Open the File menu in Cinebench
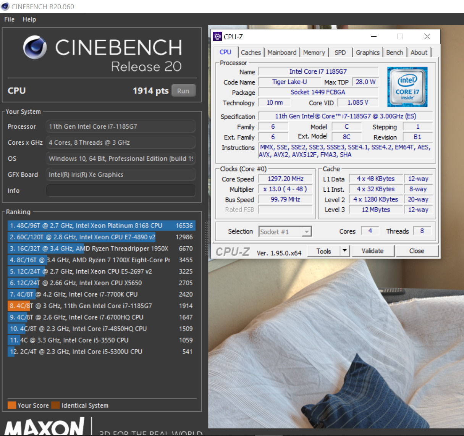 pos(9,19)
